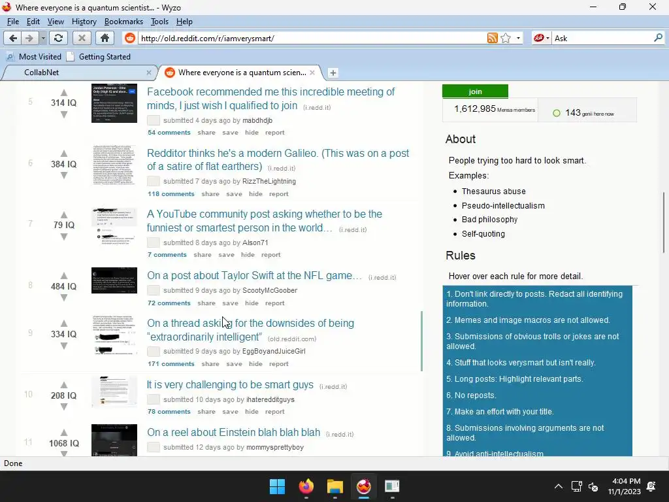
Task: Click the Forward navigation arrow
Action: pos(29,39)
